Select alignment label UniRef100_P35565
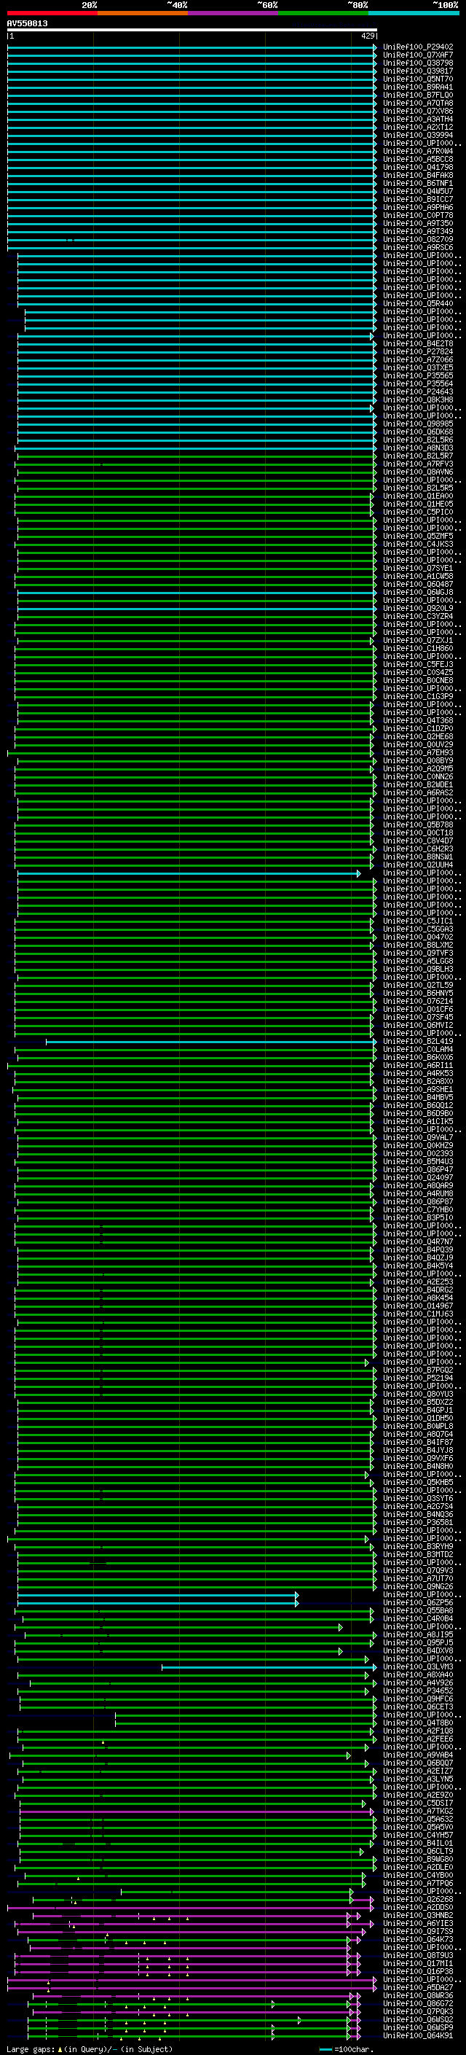Image resolution: width=466 pixels, height=2055 pixels. click(418, 375)
